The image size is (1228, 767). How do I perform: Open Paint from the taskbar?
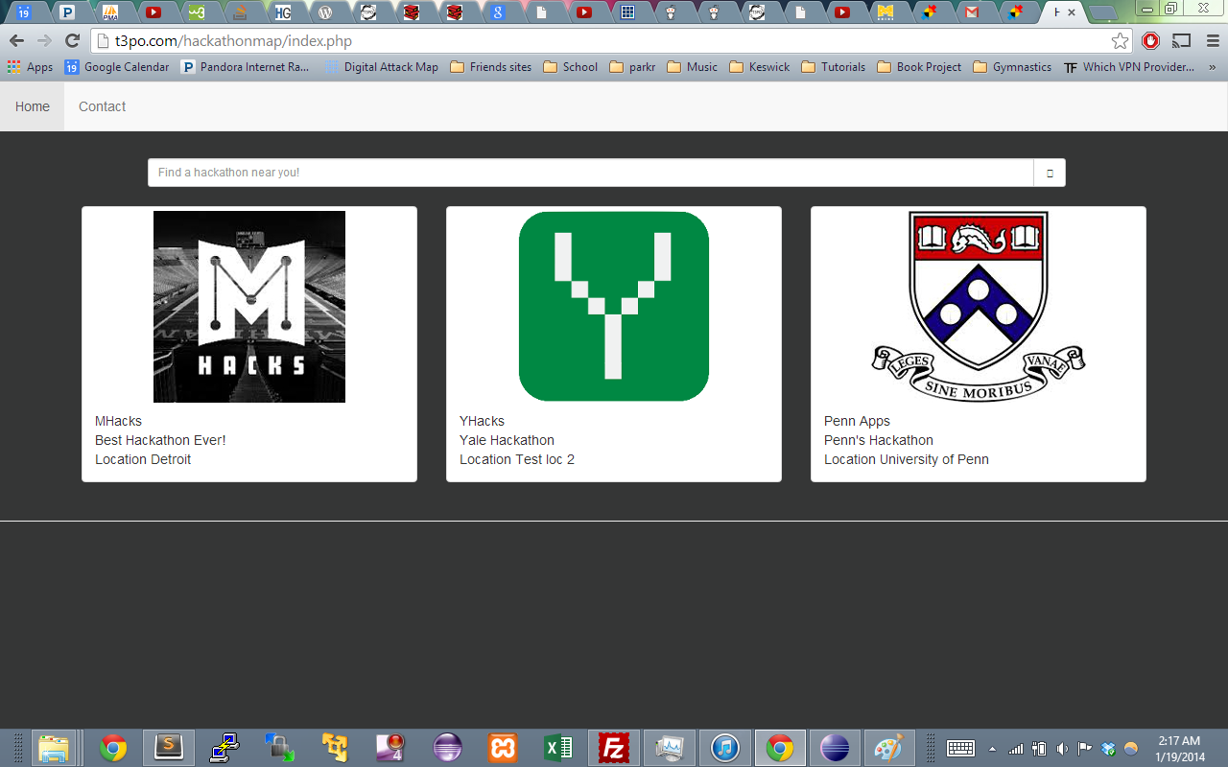[x=890, y=748]
